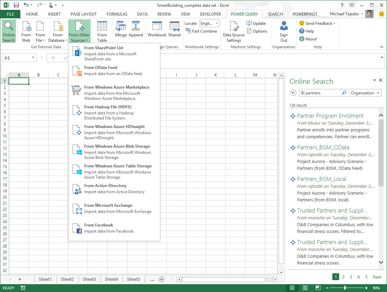Select cell A1 in the worksheet

click(x=19, y=81)
